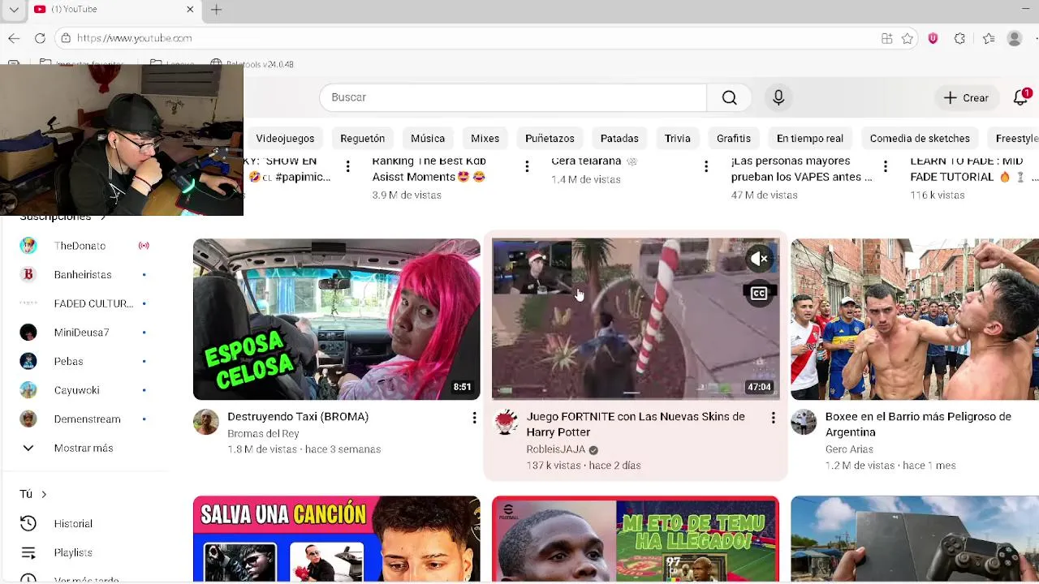This screenshot has width=1039, height=584.
Task: Open options for Cera telaraña video
Action: (x=706, y=166)
